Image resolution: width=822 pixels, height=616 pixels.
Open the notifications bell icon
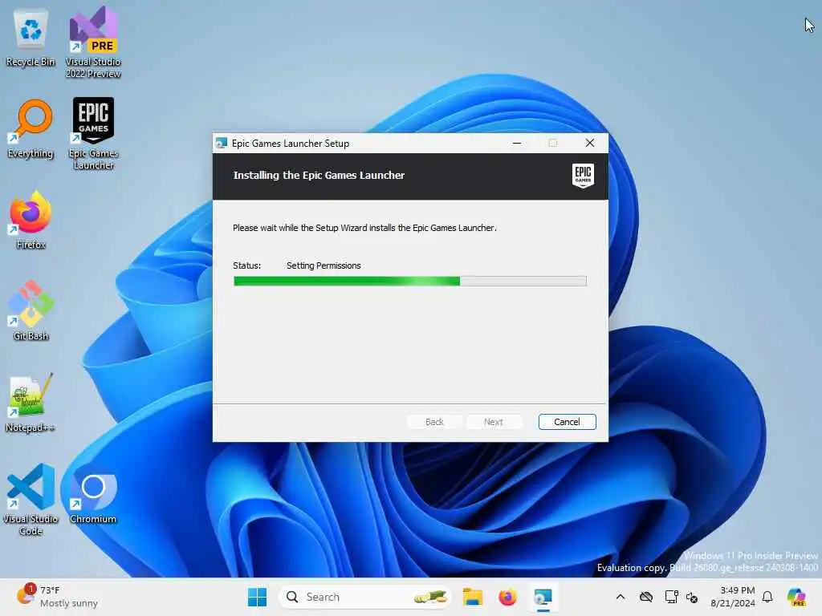click(x=767, y=597)
